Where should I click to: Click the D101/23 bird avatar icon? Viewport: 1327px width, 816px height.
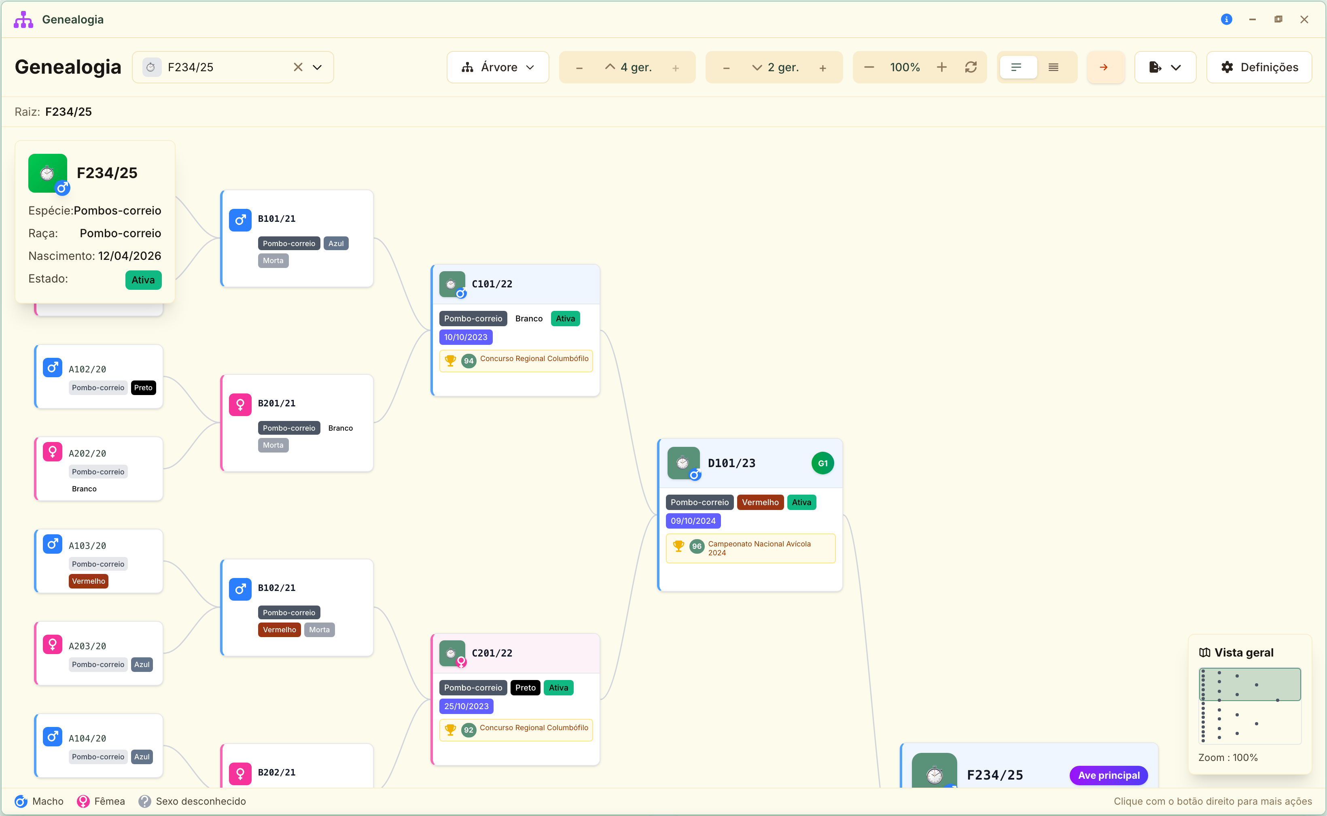pos(683,463)
